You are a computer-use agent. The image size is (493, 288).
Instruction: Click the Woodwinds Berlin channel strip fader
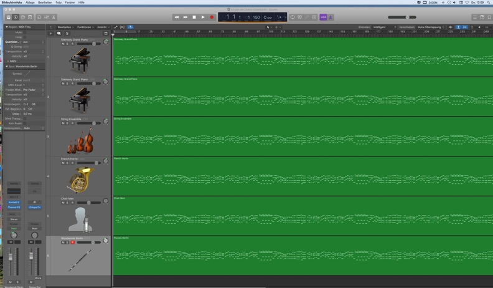(x=11, y=257)
